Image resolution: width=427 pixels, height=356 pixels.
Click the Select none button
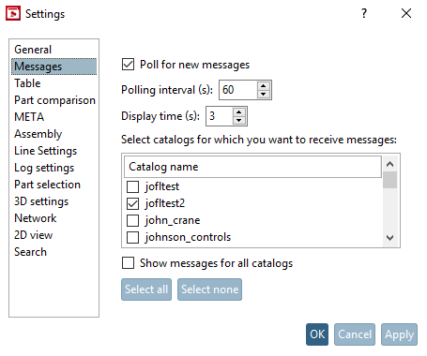(209, 289)
